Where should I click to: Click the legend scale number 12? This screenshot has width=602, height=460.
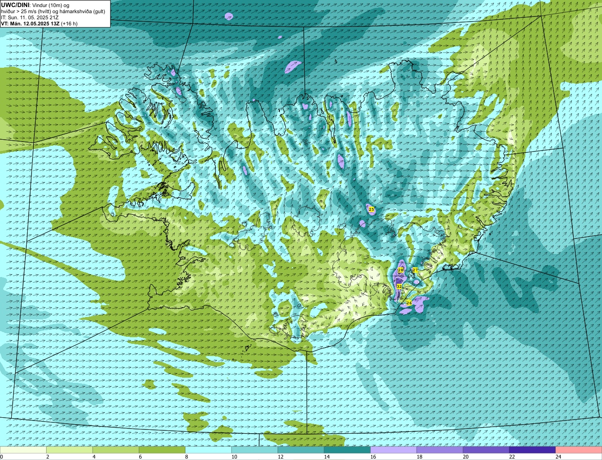pyautogui.click(x=281, y=457)
